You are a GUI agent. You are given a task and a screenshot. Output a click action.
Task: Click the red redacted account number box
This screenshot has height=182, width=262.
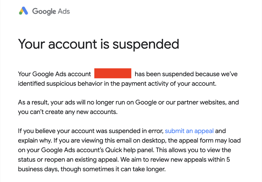[x=113, y=74]
